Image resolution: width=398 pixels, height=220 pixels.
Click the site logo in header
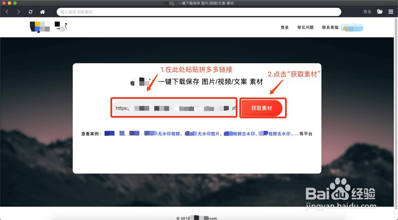[x=49, y=27]
